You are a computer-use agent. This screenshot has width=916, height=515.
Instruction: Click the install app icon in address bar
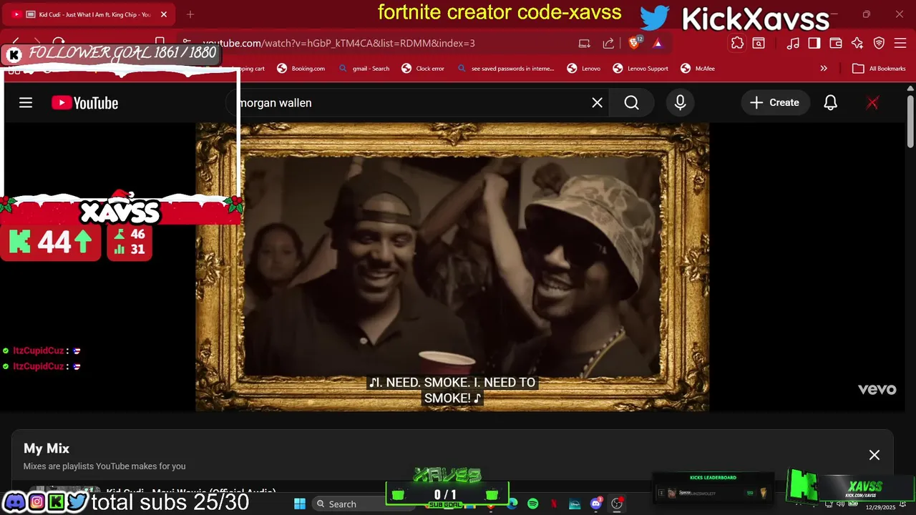coord(585,43)
